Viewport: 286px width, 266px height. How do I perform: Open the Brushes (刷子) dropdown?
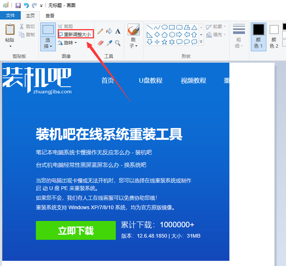[136, 46]
